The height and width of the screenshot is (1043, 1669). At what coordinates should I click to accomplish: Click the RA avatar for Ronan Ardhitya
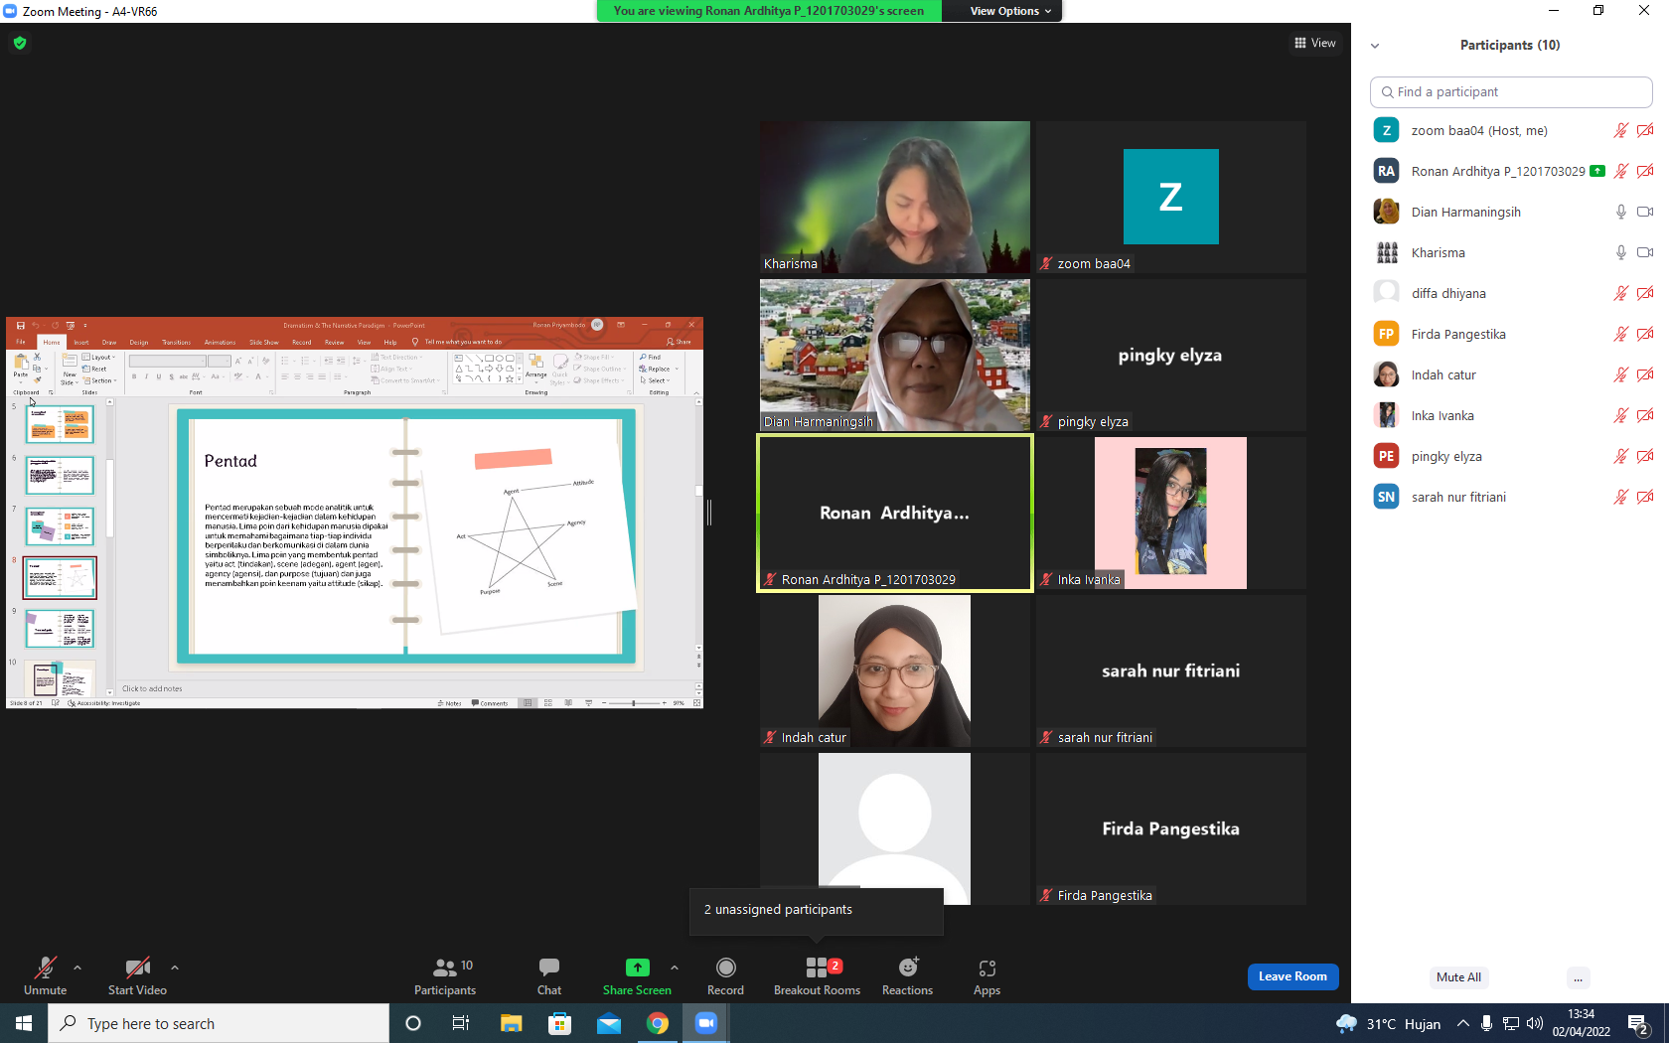click(x=1386, y=171)
